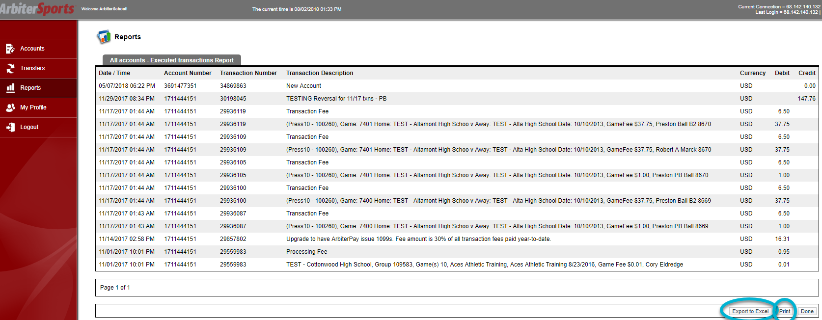The width and height of the screenshot is (822, 320).
Task: Click the Logout door icon
Action: tap(10, 127)
